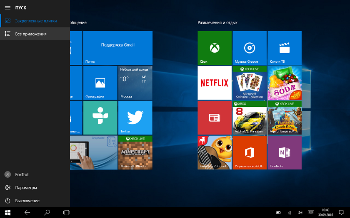Image resolution: width=350 pixels, height=218 pixels.
Task: Click the taskbar volume speaker icon
Action: click(x=300, y=213)
